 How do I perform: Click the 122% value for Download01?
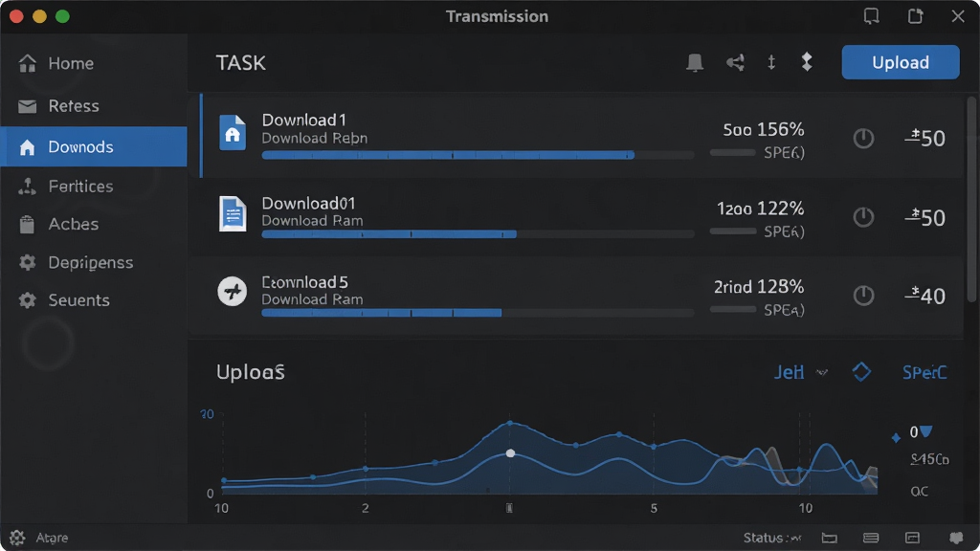tap(780, 208)
